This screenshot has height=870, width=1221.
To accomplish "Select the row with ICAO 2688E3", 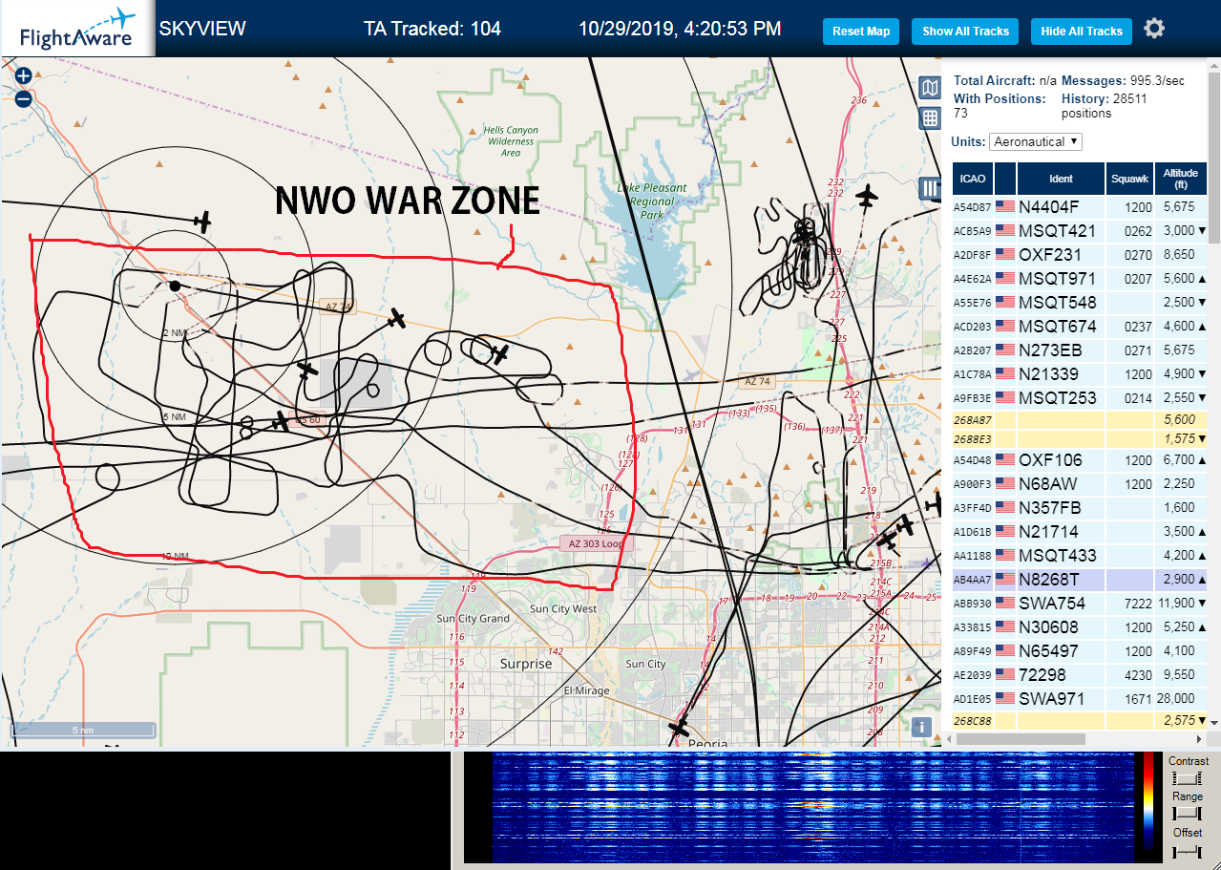I will [1080, 439].
